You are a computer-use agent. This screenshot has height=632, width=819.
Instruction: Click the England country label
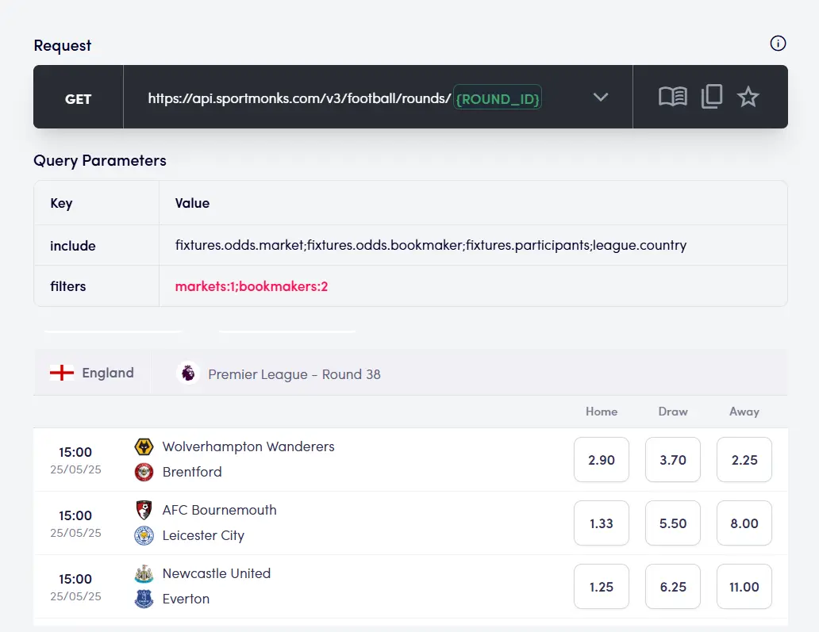point(108,373)
